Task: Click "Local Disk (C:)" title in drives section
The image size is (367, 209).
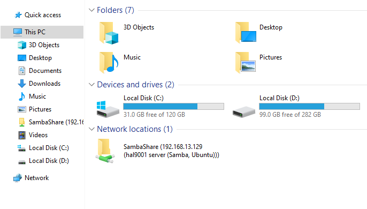Action: pyautogui.click(x=143, y=98)
